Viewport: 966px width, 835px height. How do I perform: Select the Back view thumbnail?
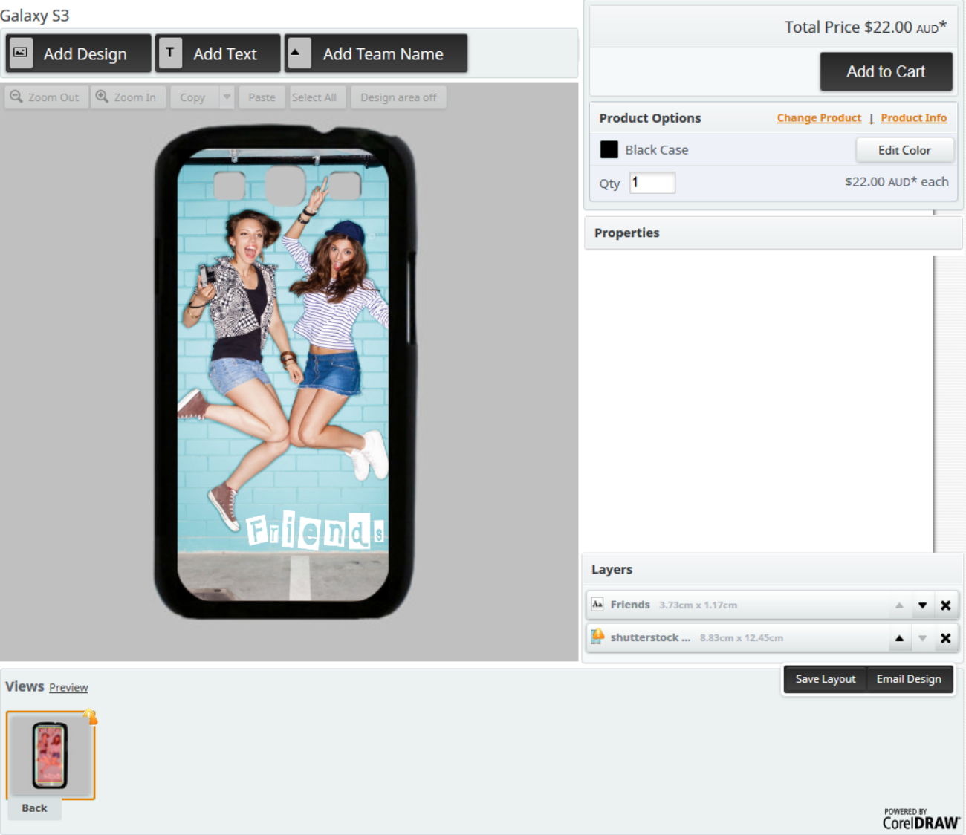coord(51,755)
